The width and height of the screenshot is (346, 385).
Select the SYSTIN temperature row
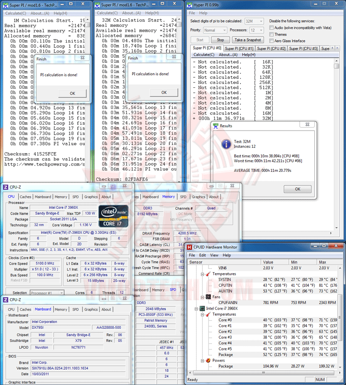263,280
